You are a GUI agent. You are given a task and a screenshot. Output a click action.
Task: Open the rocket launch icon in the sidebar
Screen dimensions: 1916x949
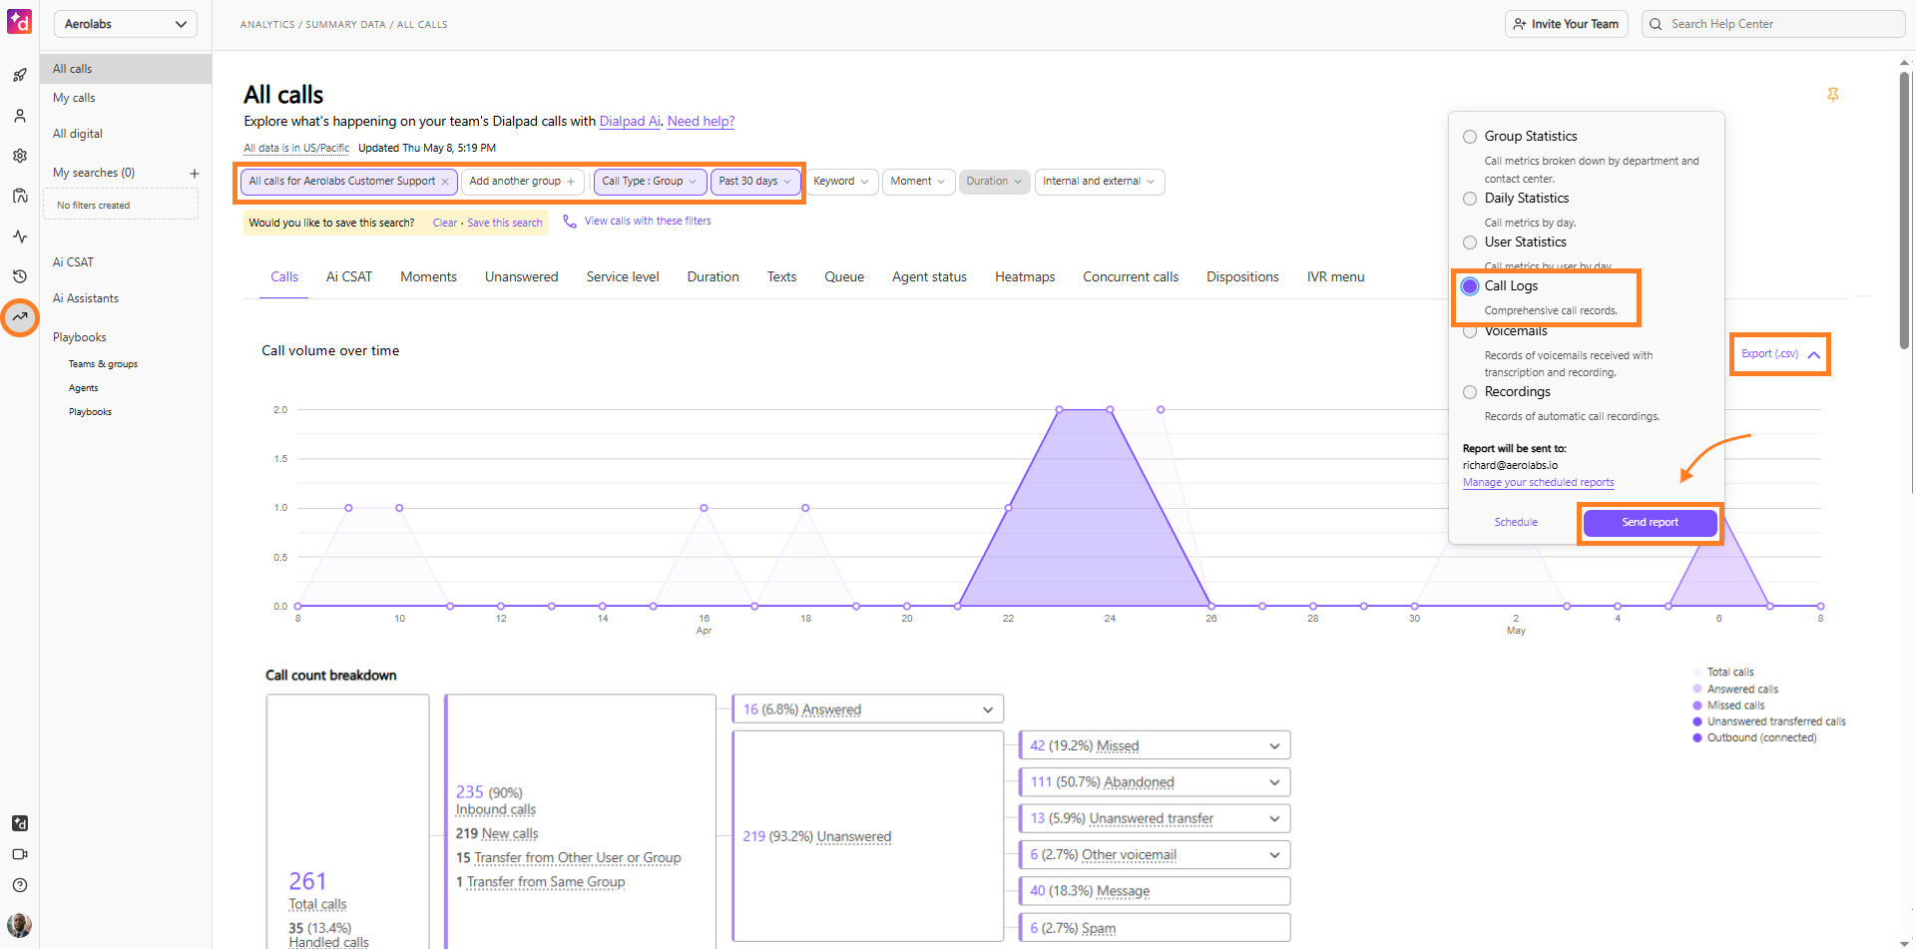coord(20,75)
